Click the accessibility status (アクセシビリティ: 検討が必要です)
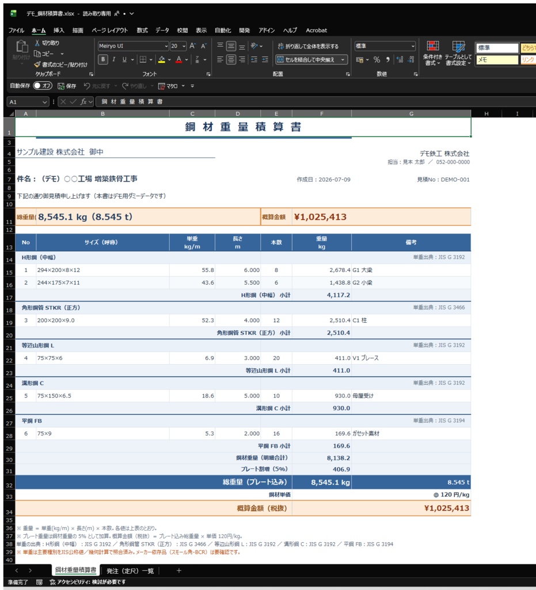The height and width of the screenshot is (590, 536). (88, 582)
